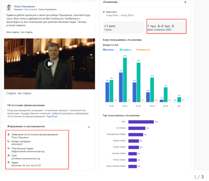The image size is (209, 181).
Task: Select the >1 млн Показы stat box
Action: 123,27
